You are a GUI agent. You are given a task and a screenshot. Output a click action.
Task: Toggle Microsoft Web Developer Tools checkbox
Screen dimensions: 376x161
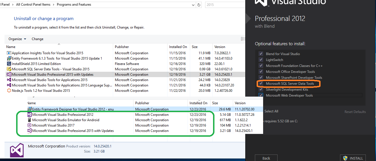[x=261, y=95]
